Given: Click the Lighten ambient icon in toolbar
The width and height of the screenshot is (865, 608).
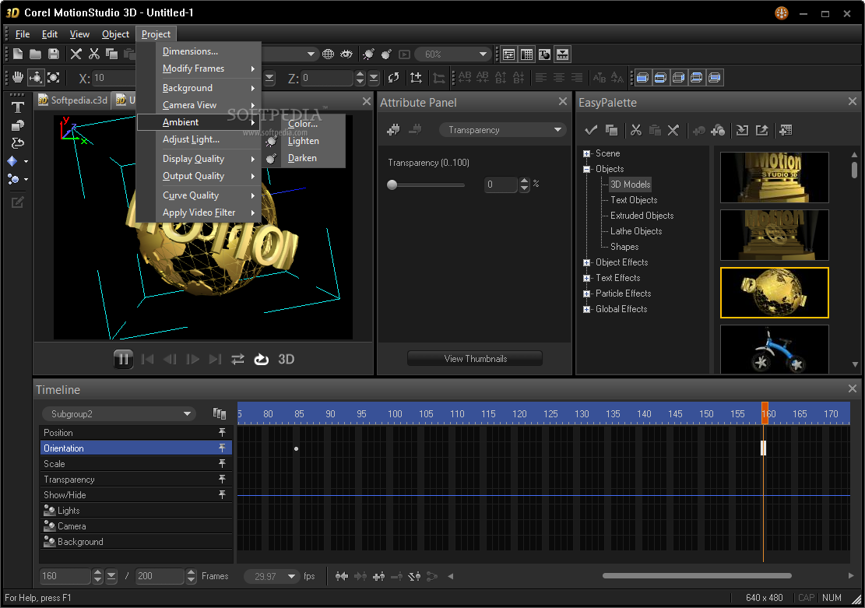Looking at the screenshot, I should pyautogui.click(x=368, y=54).
